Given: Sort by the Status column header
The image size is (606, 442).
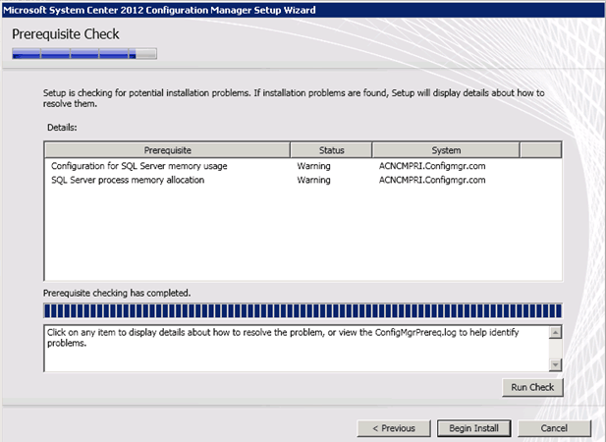Looking at the screenshot, I should point(331,150).
